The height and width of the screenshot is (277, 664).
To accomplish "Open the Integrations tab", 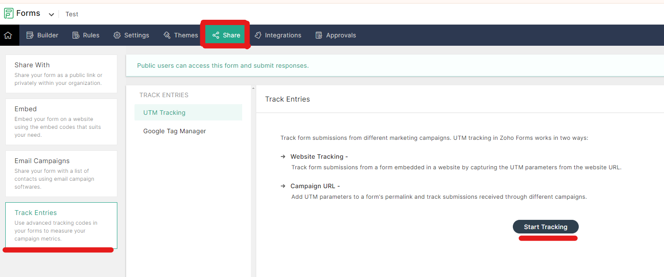I will click(278, 35).
